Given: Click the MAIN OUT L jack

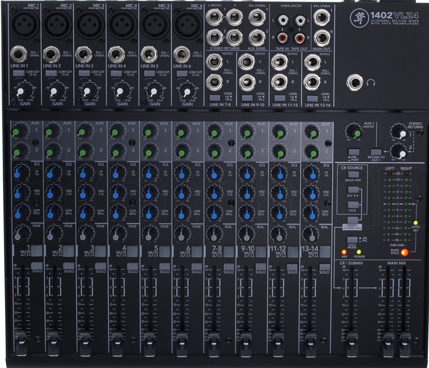Looking at the screenshot, I should point(321,17).
